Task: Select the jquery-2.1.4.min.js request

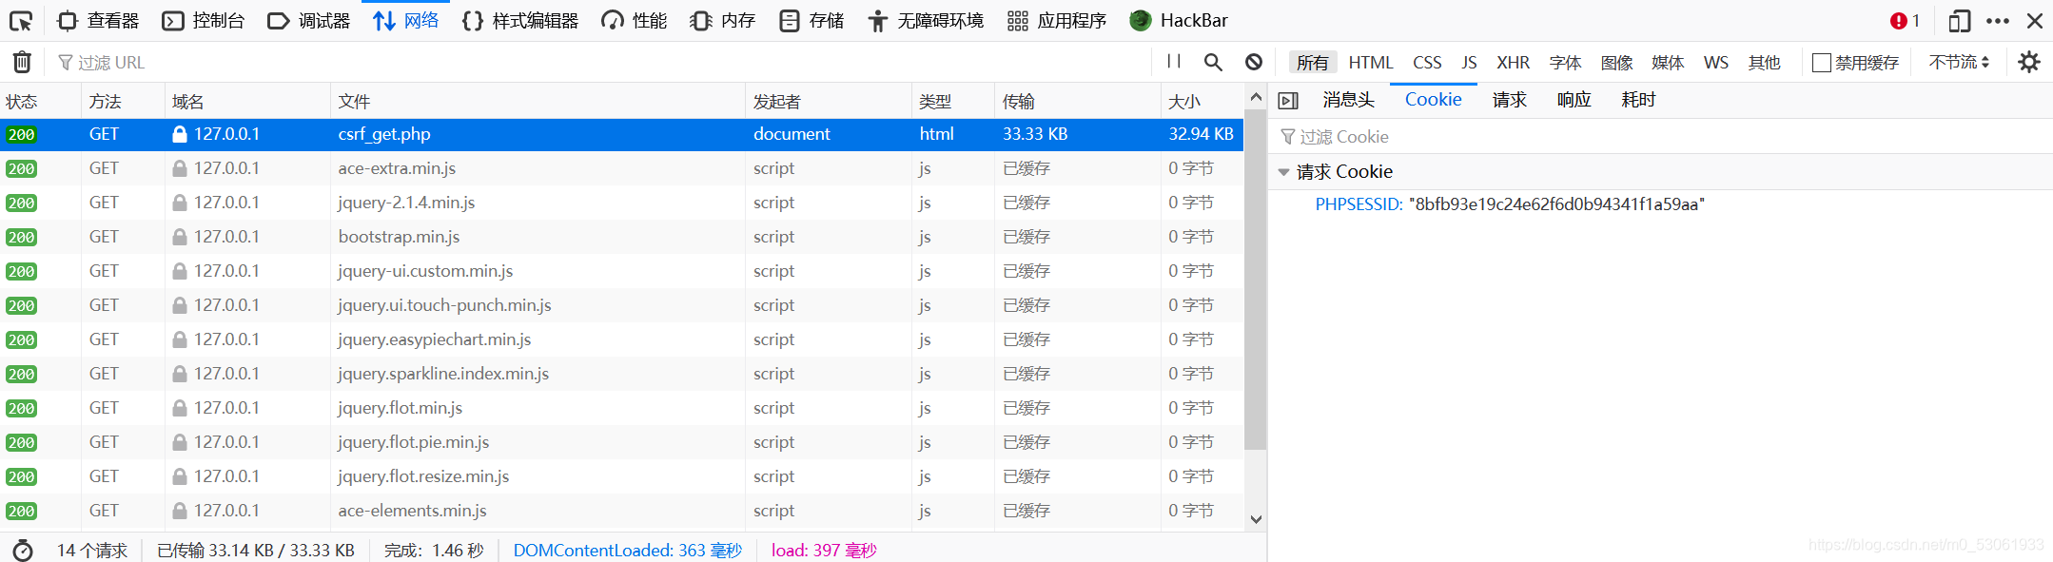Action: (622, 203)
